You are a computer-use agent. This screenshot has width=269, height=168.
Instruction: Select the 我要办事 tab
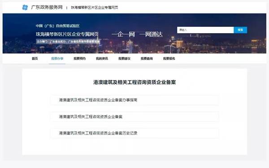(57, 59)
